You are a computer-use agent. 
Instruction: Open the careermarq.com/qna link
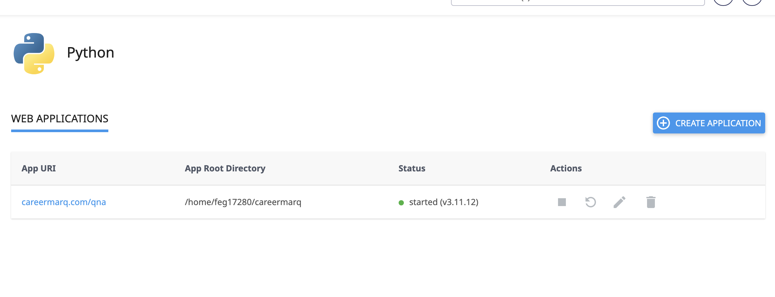64,202
